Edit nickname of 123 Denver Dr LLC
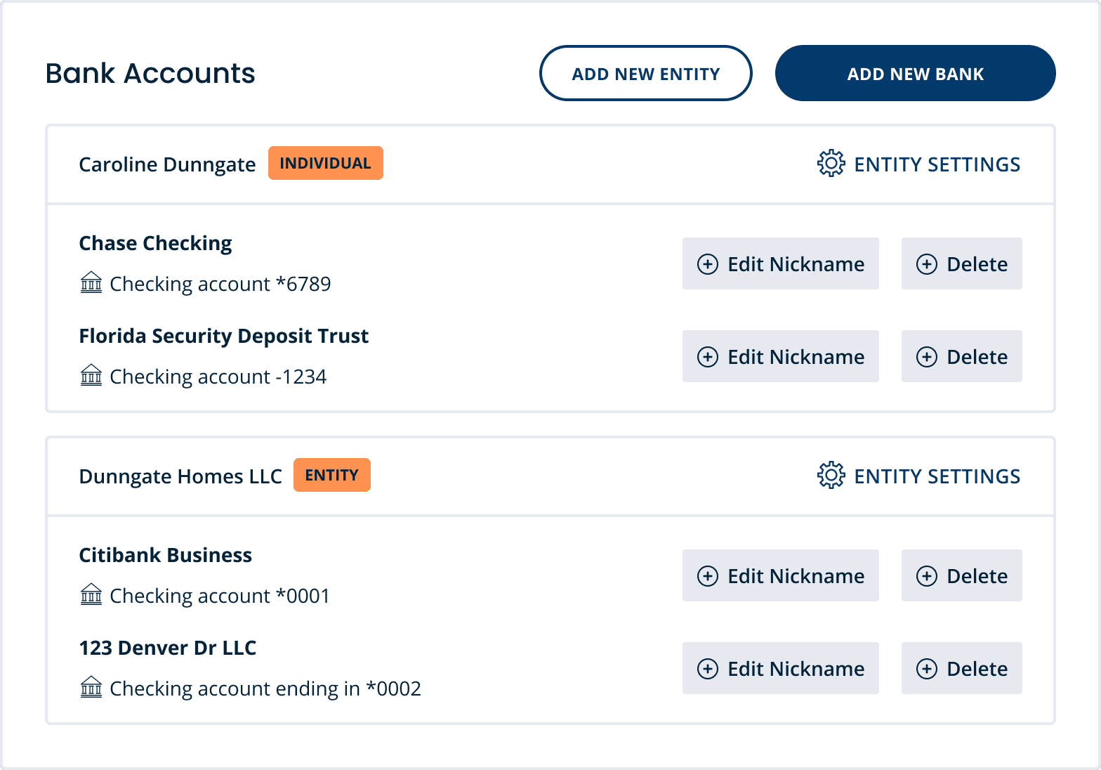This screenshot has width=1101, height=770. (781, 668)
